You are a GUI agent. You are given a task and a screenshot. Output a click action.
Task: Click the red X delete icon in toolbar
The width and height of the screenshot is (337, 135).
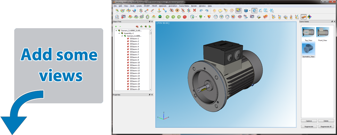[x=195, y=10]
